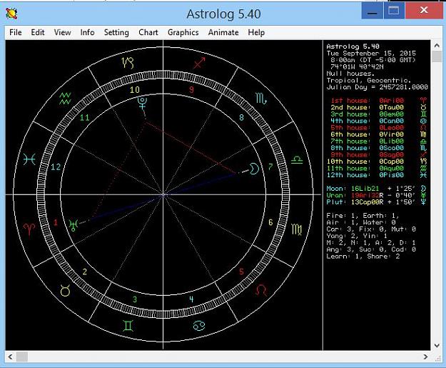
Task: Click the Aquarius glyph on the chart wheel
Action: point(65,99)
